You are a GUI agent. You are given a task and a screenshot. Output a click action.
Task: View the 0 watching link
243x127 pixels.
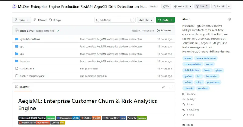(x=191, y=110)
